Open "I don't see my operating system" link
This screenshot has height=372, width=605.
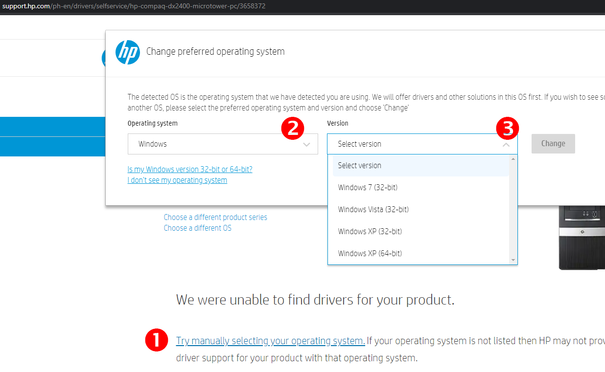coord(177,180)
